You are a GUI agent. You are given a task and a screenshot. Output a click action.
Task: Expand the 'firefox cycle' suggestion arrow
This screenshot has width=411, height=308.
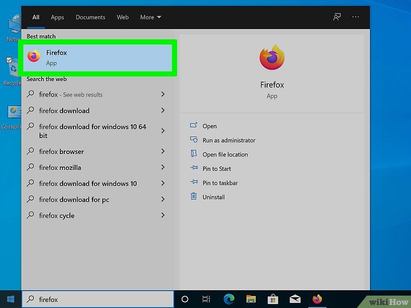163,215
